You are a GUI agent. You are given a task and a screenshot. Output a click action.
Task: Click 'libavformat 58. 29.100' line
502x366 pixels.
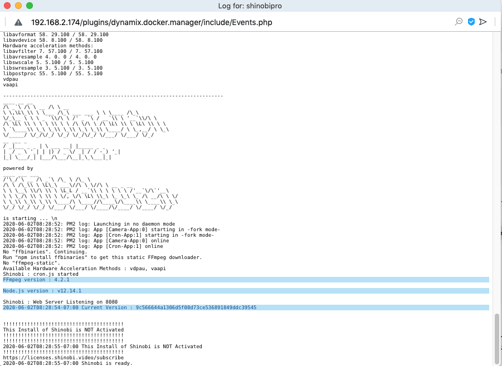pyautogui.click(x=56, y=35)
